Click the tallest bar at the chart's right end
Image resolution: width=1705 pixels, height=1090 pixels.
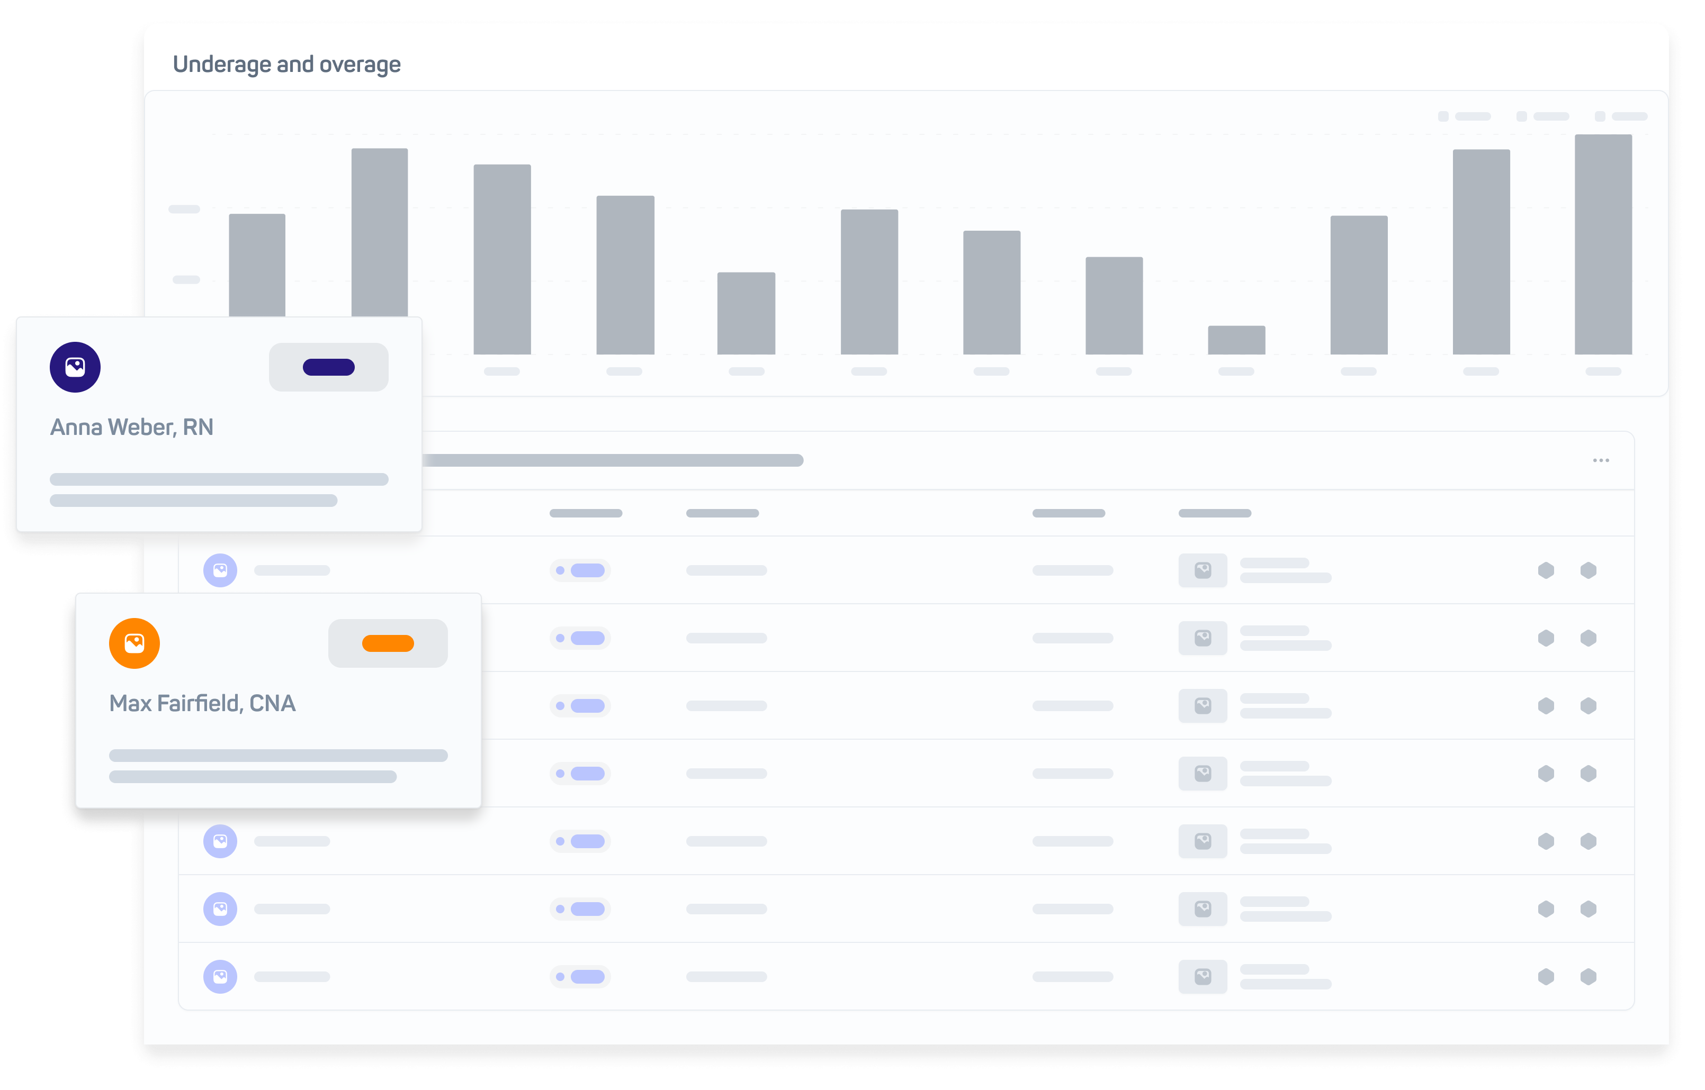pyautogui.click(x=1603, y=244)
